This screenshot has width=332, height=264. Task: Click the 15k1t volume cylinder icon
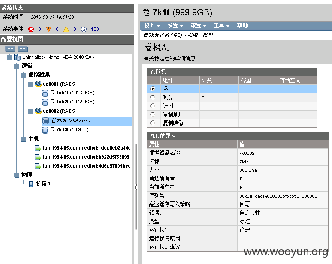coord(45,93)
